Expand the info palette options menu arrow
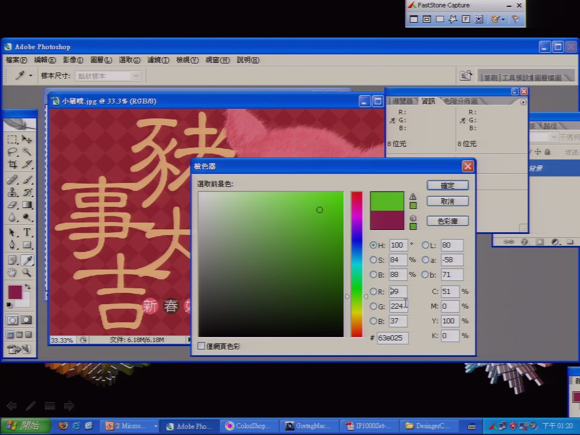This screenshot has width=580, height=435. [523, 102]
